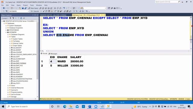Image resolution: width=193 pixels, height=109 pixels.
Task: Click the Decrease indent icon
Action: tap(80, 11)
